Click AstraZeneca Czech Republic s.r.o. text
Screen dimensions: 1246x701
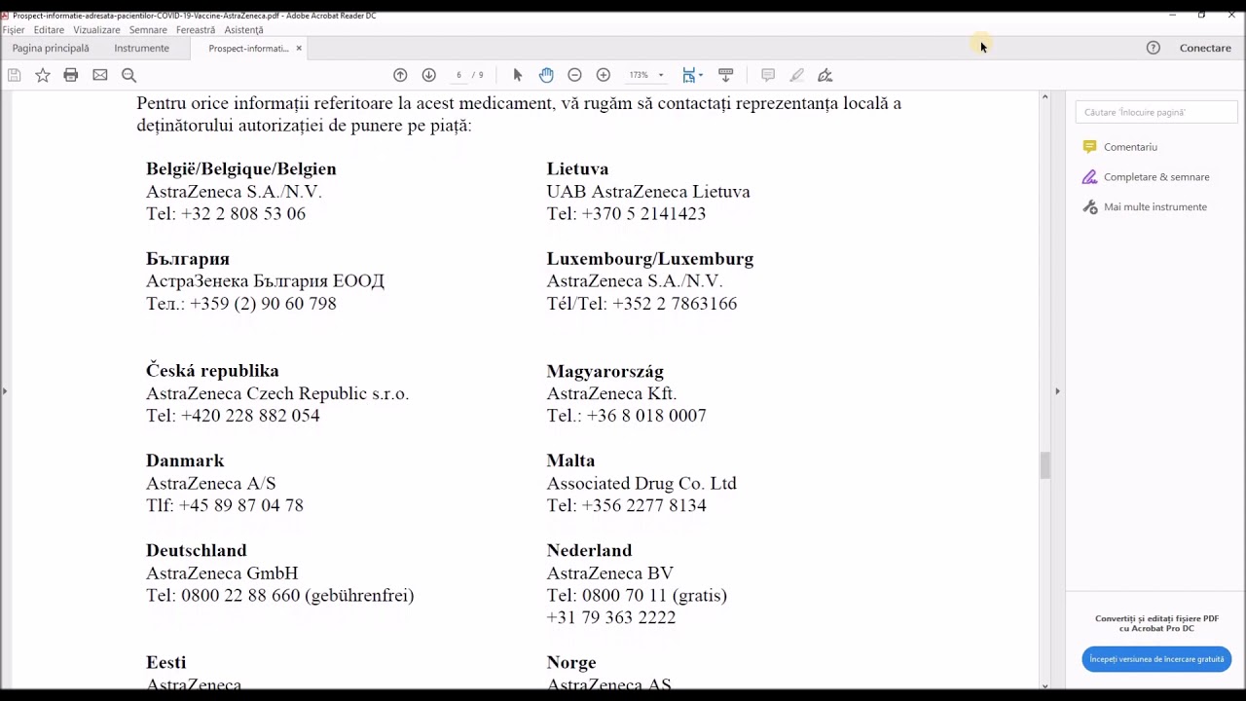pos(277,393)
